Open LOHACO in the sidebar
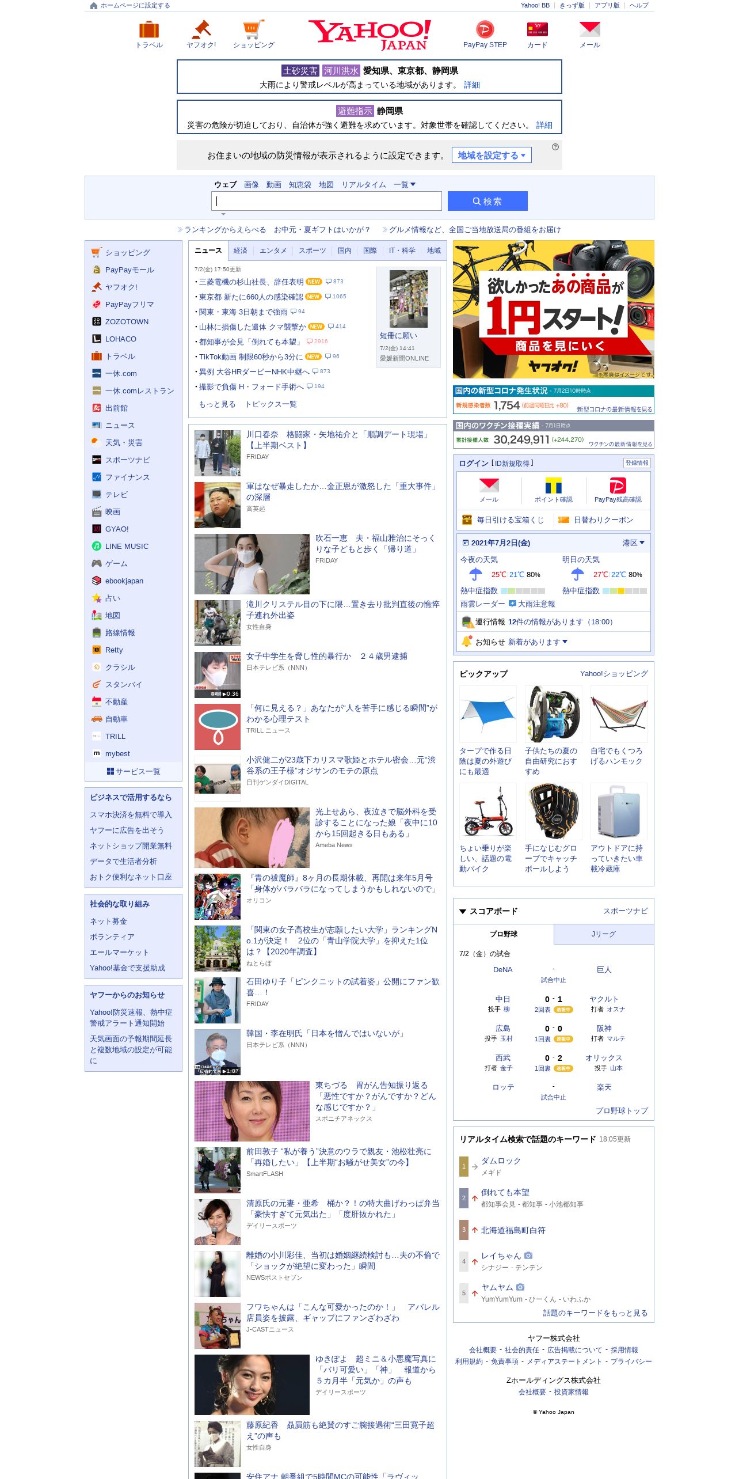Screen dimensions: 739x1479 (x=121, y=339)
